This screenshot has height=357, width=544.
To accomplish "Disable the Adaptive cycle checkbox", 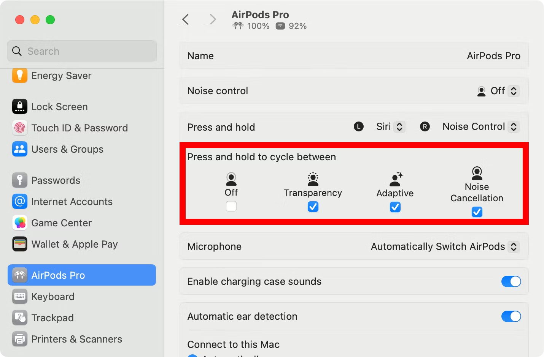I will point(395,207).
